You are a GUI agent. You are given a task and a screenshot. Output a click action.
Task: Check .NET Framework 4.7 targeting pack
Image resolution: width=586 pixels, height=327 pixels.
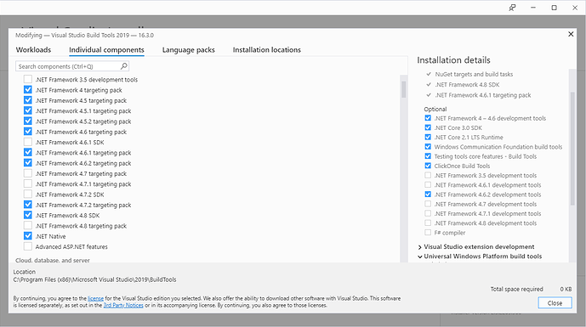28,173
